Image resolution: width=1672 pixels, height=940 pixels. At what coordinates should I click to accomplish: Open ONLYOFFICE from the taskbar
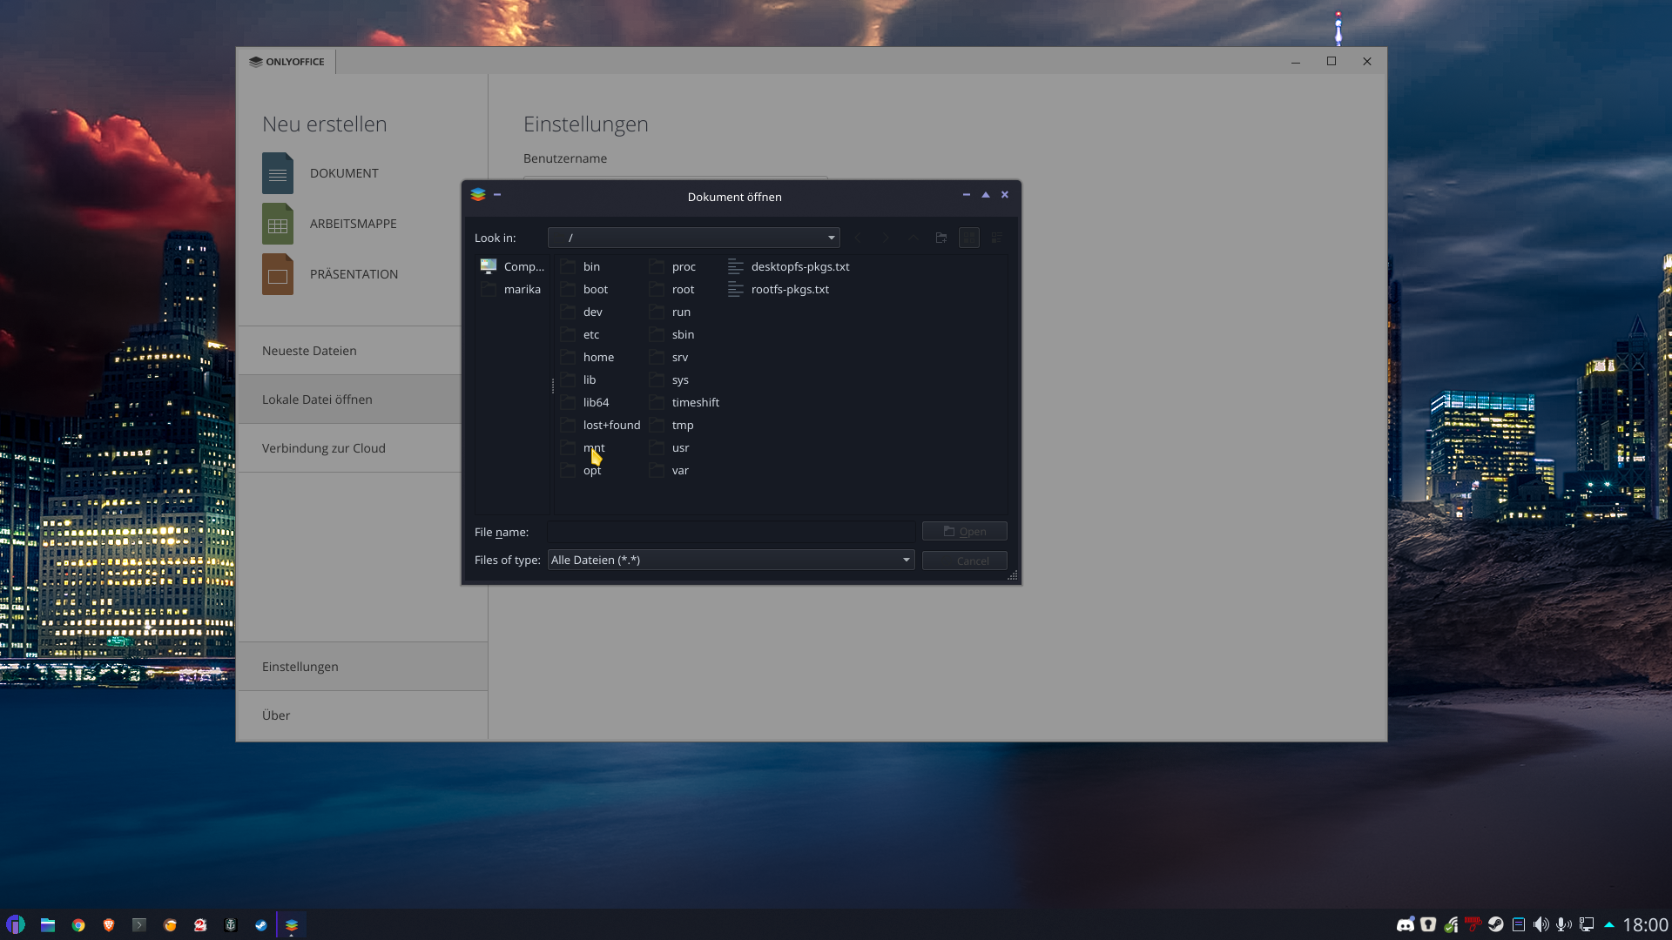click(291, 925)
